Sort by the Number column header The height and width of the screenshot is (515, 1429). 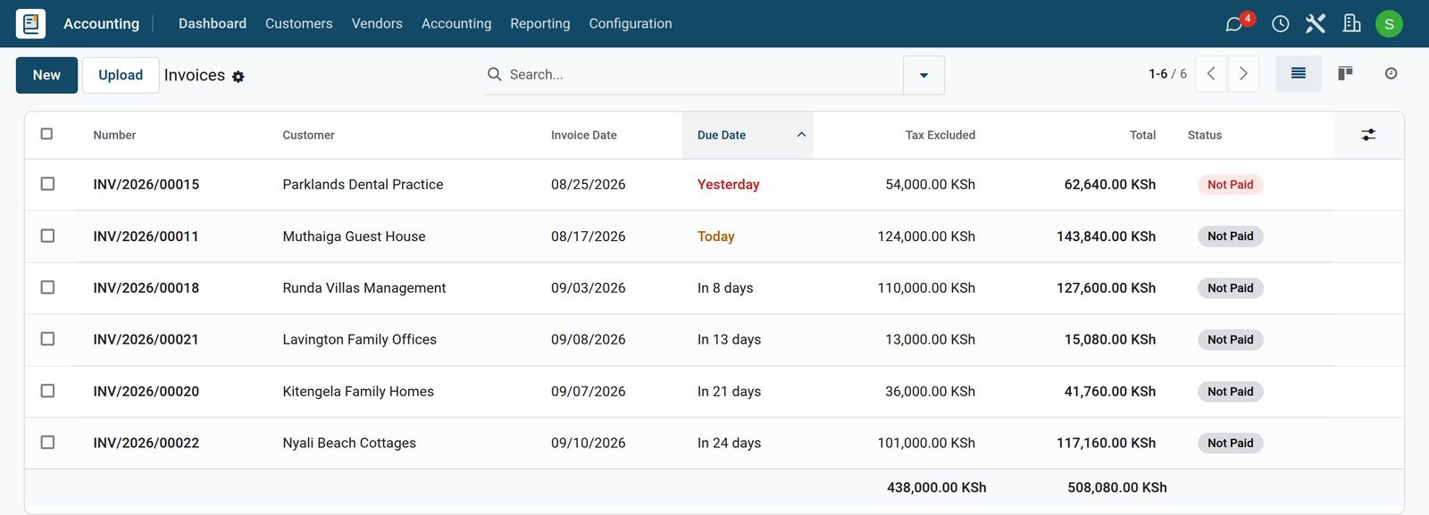click(114, 135)
